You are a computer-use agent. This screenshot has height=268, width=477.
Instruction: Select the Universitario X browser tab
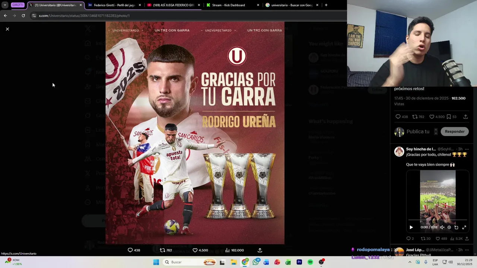[x=56, y=5]
